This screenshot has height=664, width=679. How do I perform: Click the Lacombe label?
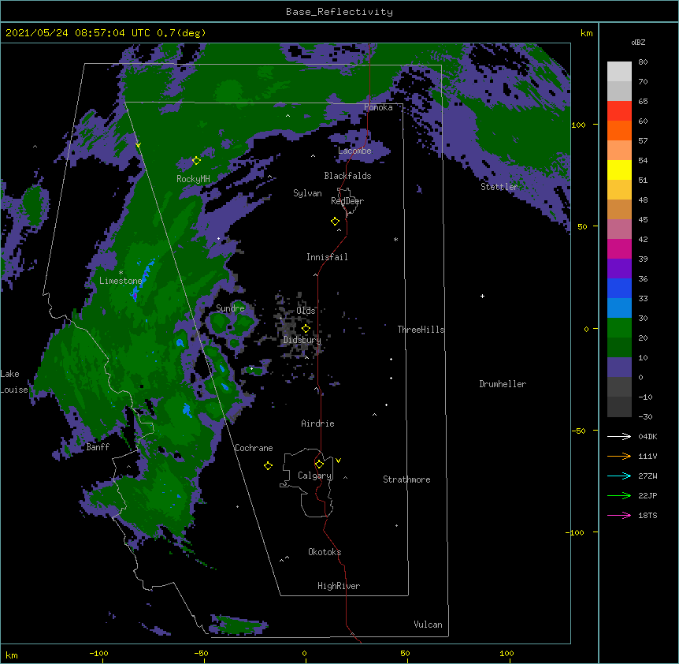(354, 151)
